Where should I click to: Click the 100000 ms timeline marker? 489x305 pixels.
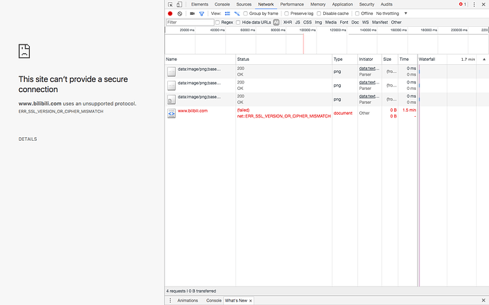click(308, 30)
